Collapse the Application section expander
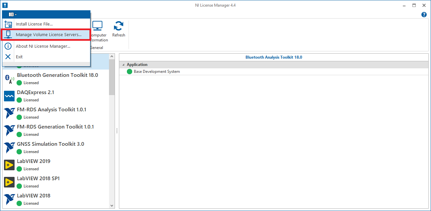The width and height of the screenshot is (431, 211). (124, 65)
